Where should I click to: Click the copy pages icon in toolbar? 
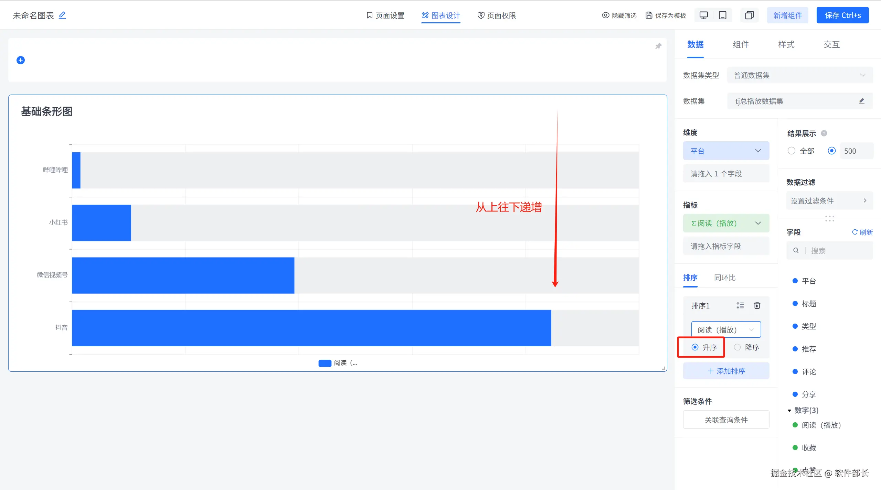click(749, 15)
